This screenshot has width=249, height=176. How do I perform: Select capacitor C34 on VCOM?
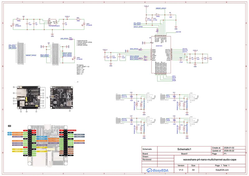[x=181, y=60]
